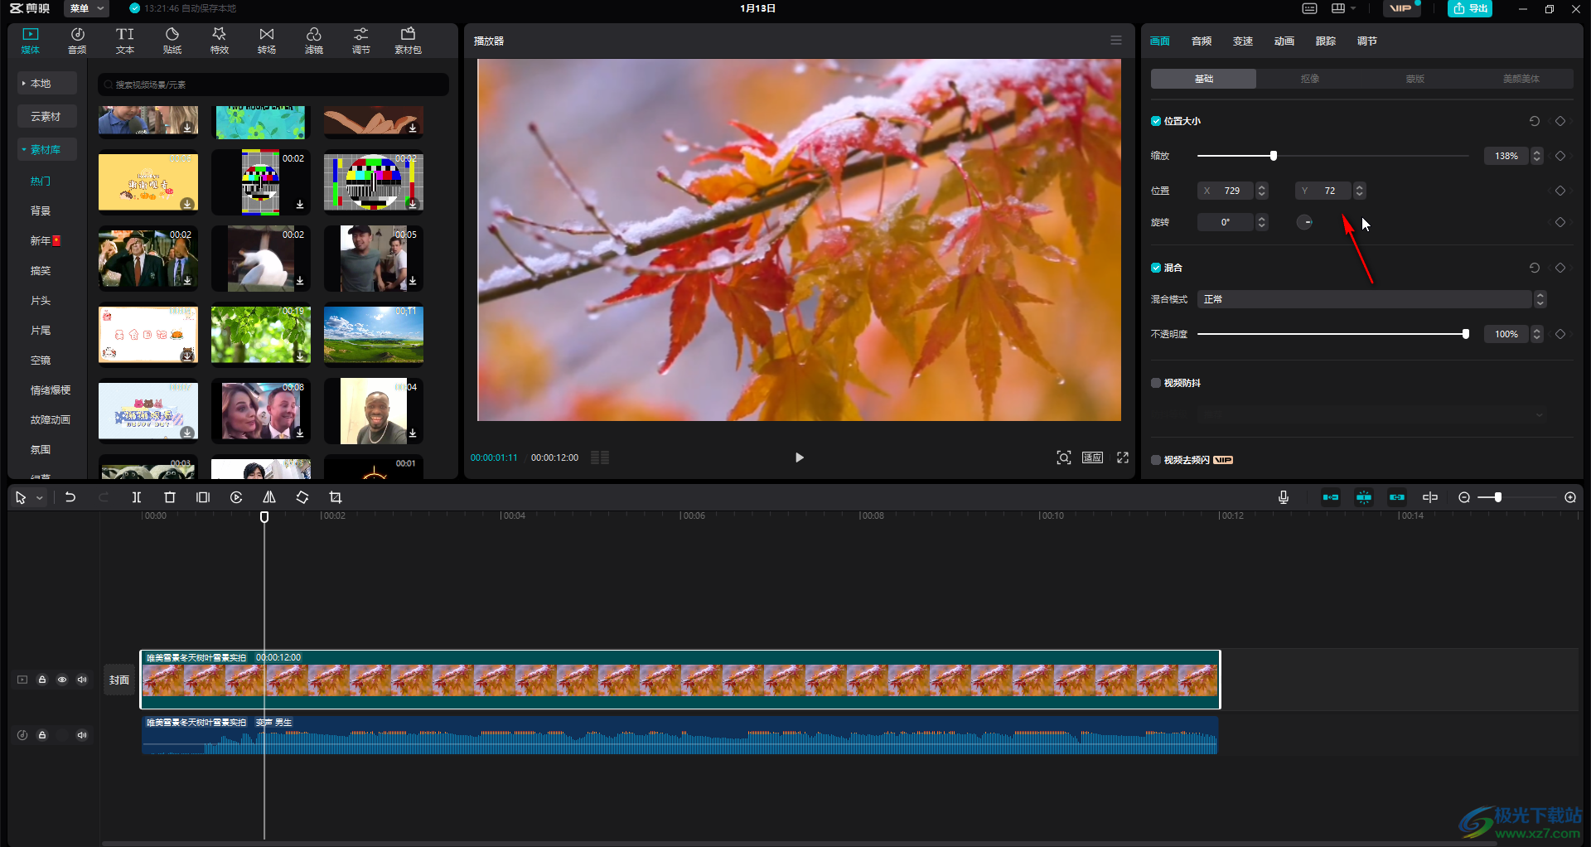Viewport: 1591px width, 847px height.
Task: Open the Audio (音频) panel
Action: 77,41
